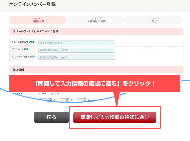Open the birth month (月) dropdown
Viewport: 190px width, 141px height.
pos(64,100)
